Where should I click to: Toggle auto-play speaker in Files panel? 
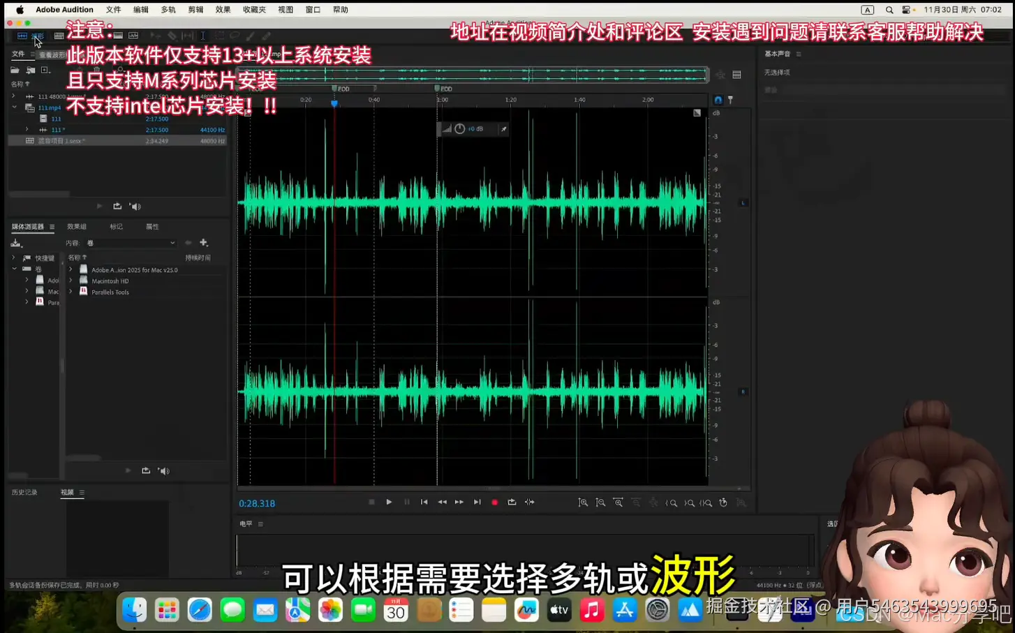pos(135,207)
